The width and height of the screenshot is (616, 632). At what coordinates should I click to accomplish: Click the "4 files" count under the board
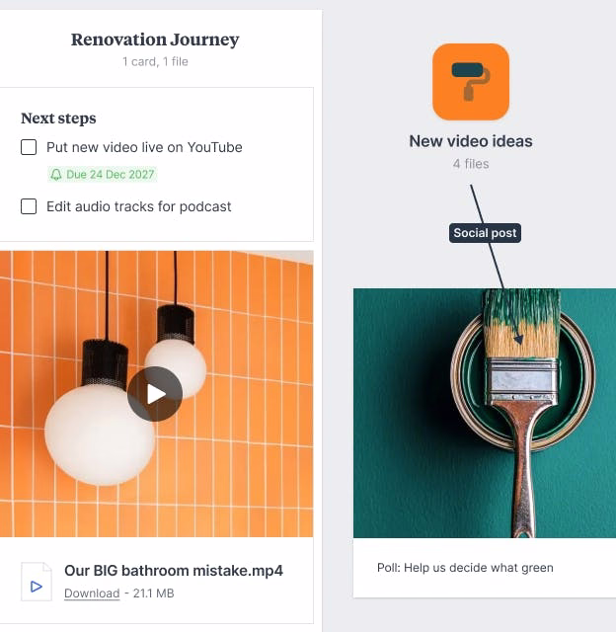[x=470, y=164]
